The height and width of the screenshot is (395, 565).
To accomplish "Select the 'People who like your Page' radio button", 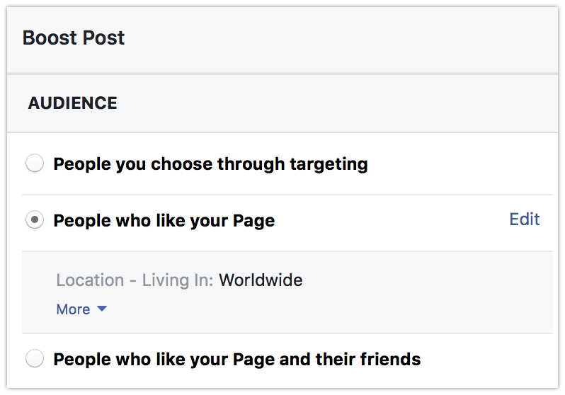I will (34, 220).
